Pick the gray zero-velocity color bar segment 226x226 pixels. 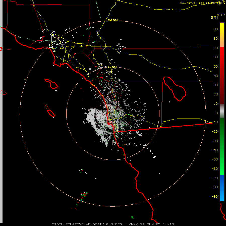tap(222, 111)
